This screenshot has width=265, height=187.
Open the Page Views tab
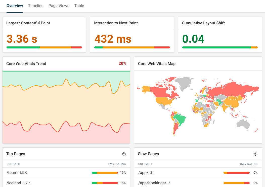[x=59, y=6]
